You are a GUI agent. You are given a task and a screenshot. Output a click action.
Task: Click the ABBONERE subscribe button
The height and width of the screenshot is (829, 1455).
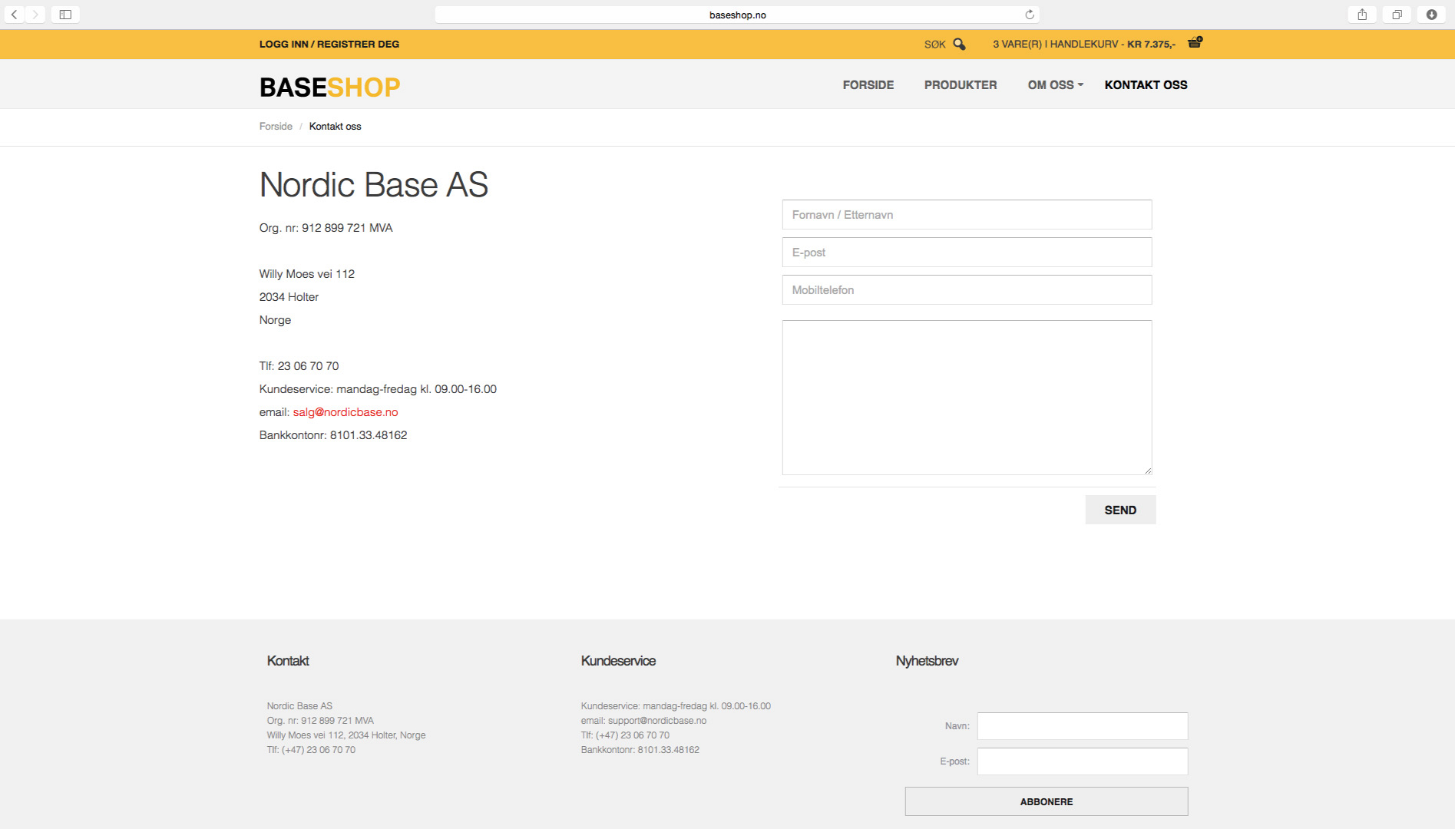click(1046, 801)
